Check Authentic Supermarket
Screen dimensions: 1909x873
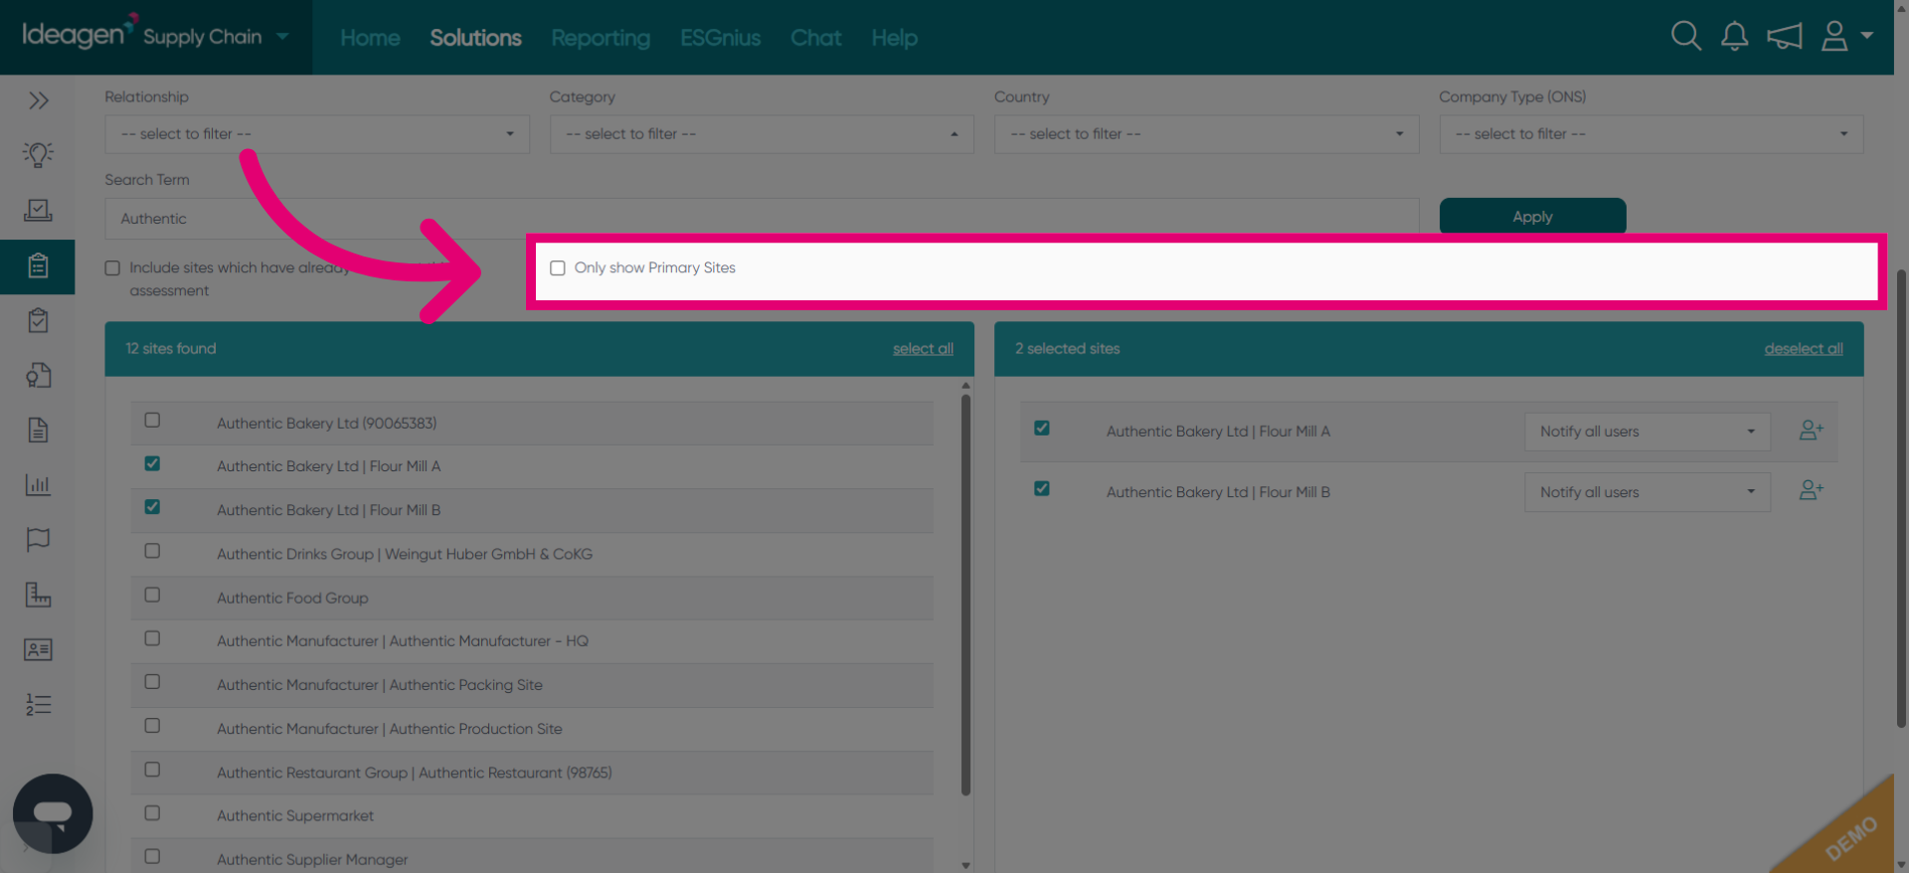coord(152,813)
